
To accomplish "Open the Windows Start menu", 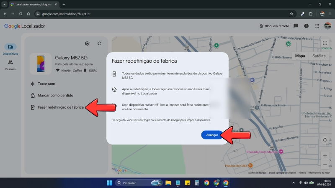I will pos(109,183).
